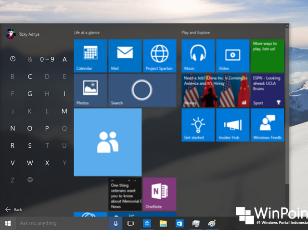Open the Windows Feedback tile
Screen dimensions: 308x230
pyautogui.click(x=267, y=125)
